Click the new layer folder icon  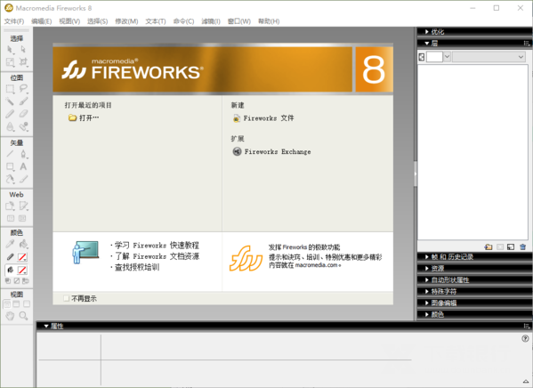pos(489,247)
